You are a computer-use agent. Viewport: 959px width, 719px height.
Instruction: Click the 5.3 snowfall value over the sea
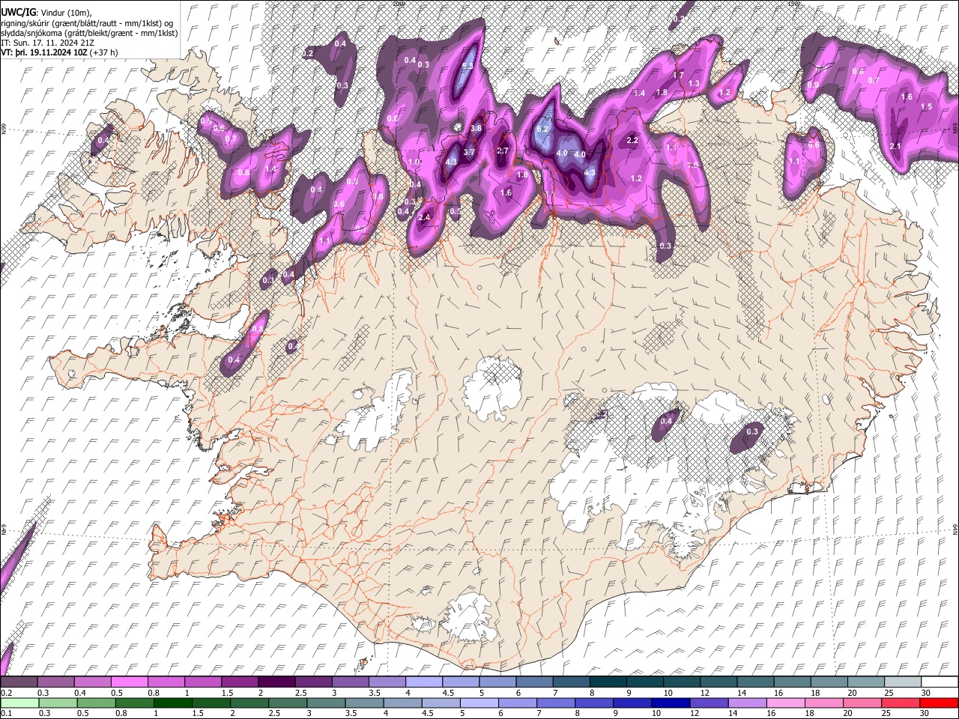pyautogui.click(x=467, y=66)
